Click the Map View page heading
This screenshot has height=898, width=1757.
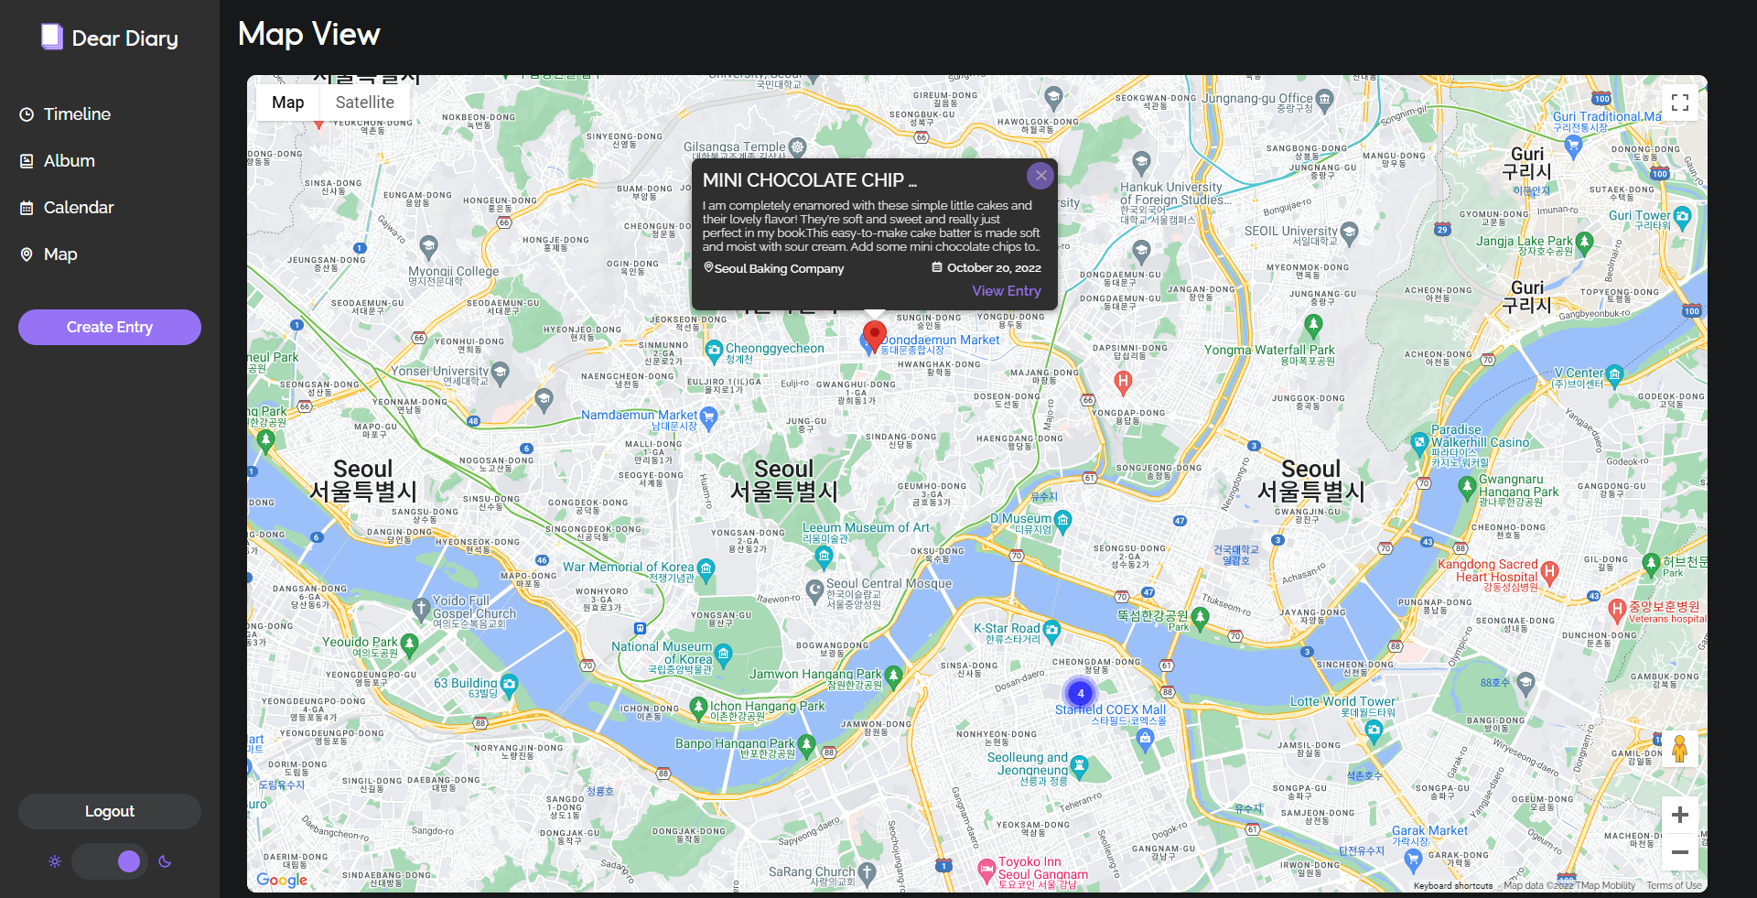(x=308, y=34)
